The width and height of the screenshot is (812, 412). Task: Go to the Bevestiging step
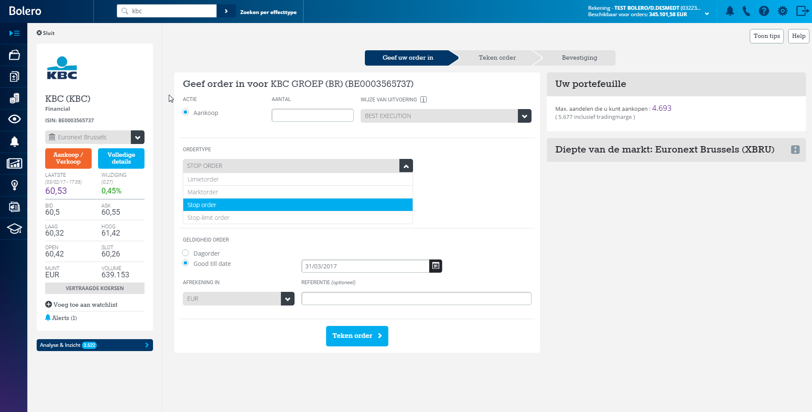579,58
